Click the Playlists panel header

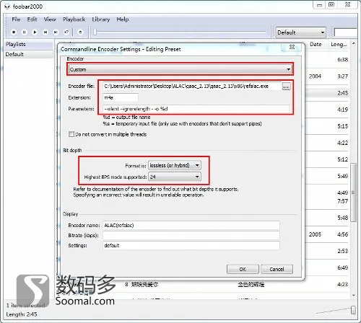pyautogui.click(x=28, y=44)
